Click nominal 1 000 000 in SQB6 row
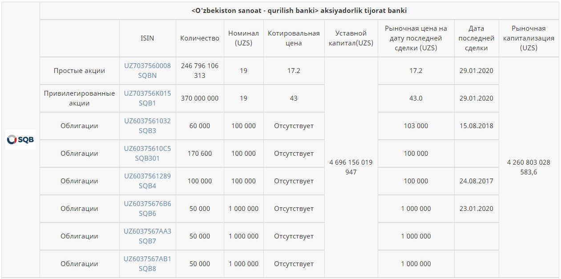Screen dimensions: 561x279 coord(243,209)
